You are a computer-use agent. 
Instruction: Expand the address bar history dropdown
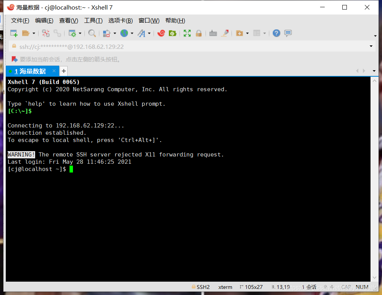tap(371, 46)
